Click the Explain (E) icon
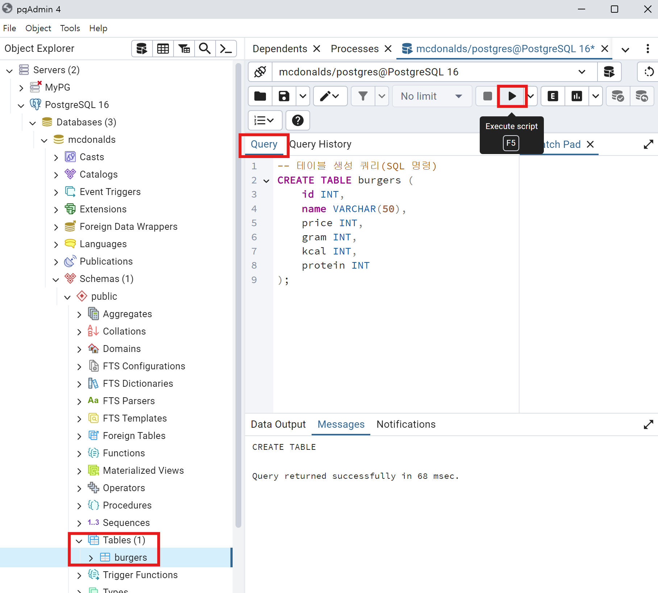 pos(553,96)
